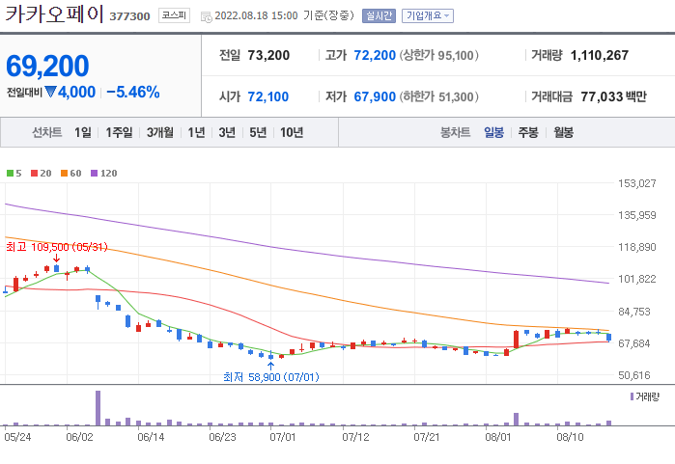Click the stock code 377300
This screenshot has height=464, width=675.
129,16
